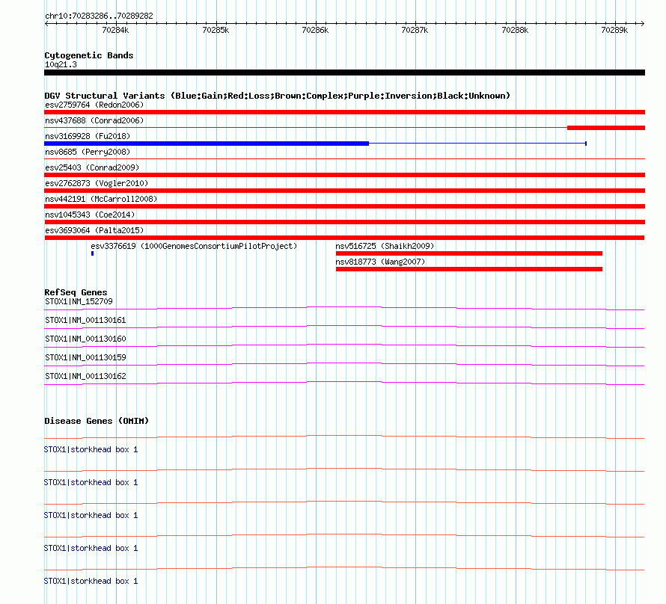Select transcript STOX1|NM_001130161
666x604 pixels.
[x=85, y=320]
